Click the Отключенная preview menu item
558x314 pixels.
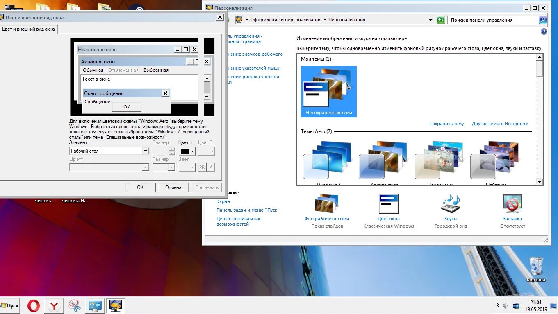123,70
